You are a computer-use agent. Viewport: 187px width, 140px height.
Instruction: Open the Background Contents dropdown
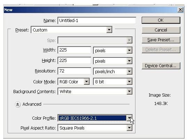[95, 92]
